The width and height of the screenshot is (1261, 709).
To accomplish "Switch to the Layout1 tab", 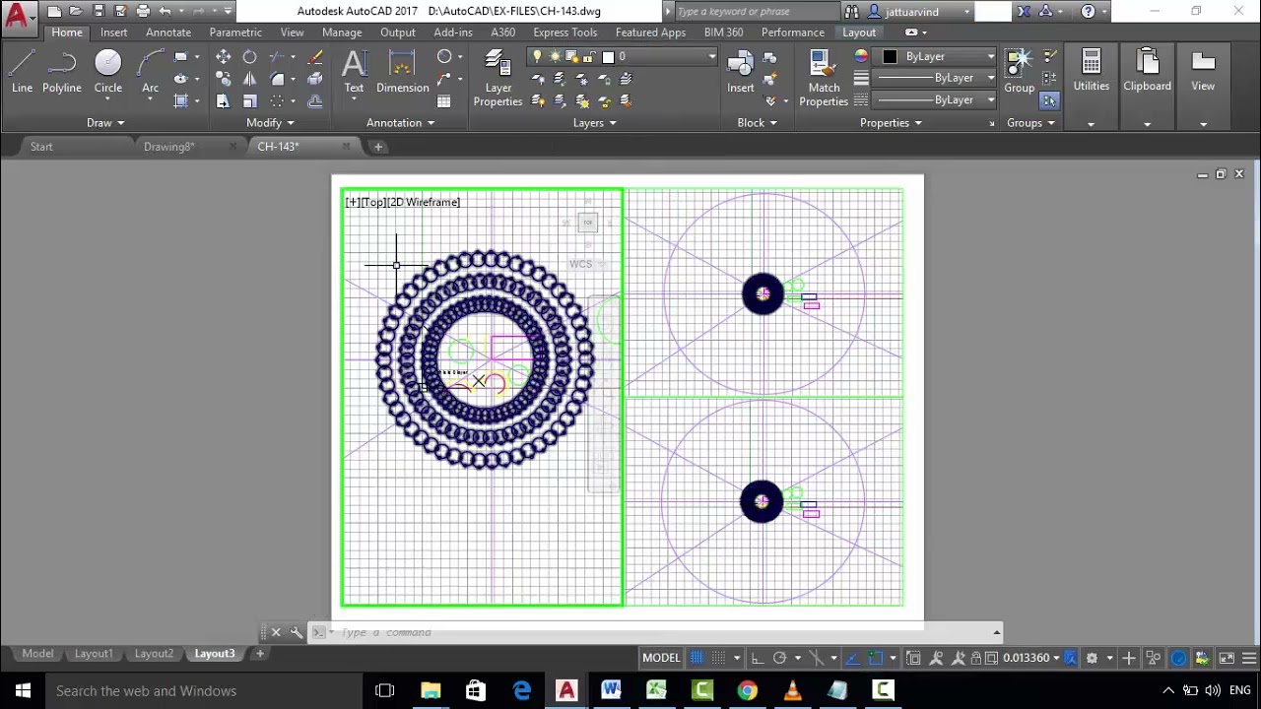I will tap(94, 654).
